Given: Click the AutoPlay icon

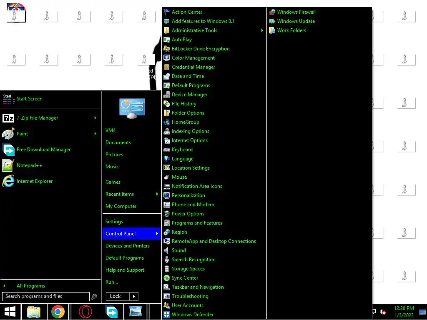Looking at the screenshot, I should [x=167, y=40].
